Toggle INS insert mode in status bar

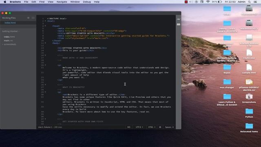tap(129, 127)
